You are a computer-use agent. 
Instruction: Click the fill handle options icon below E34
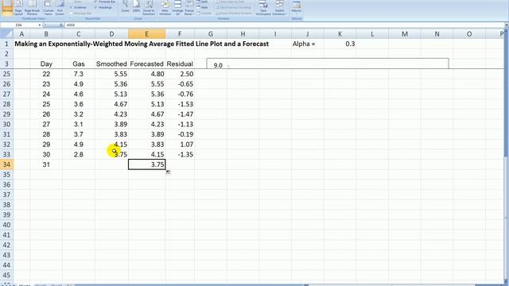pos(168,172)
